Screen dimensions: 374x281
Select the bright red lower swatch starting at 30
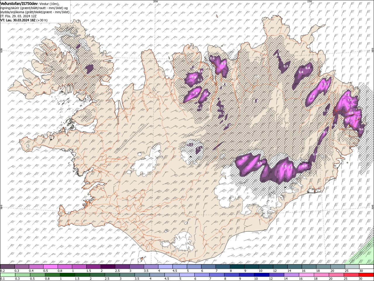coord(366,275)
